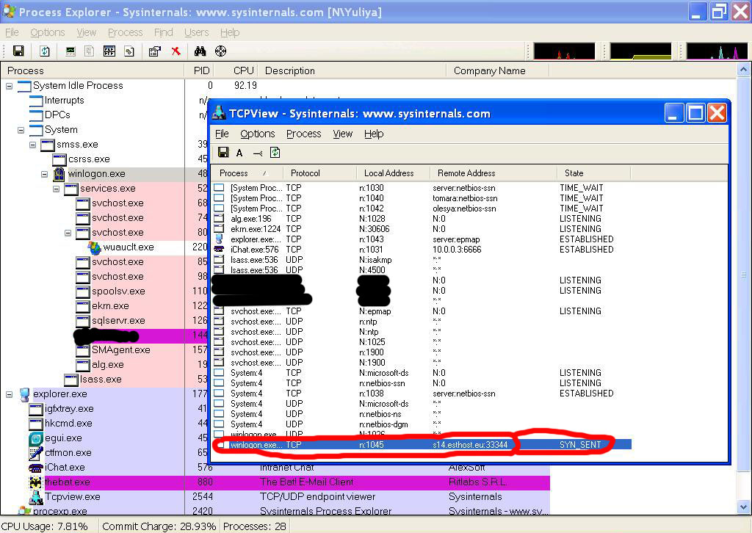Open Process menu in TCPView window

coord(303,134)
